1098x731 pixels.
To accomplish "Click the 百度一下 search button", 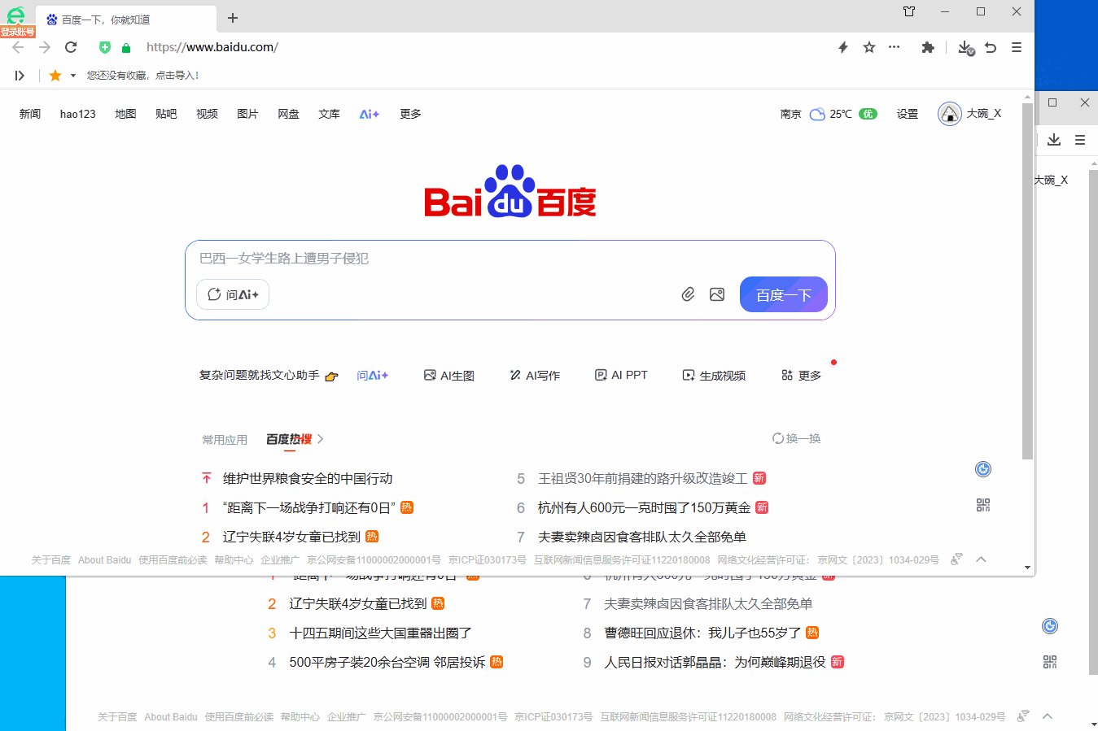I will [783, 294].
